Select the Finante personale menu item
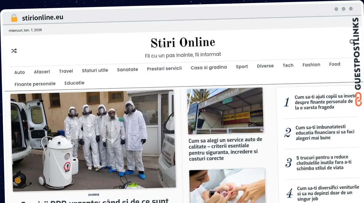This screenshot has height=203, width=364. pyautogui.click(x=35, y=84)
